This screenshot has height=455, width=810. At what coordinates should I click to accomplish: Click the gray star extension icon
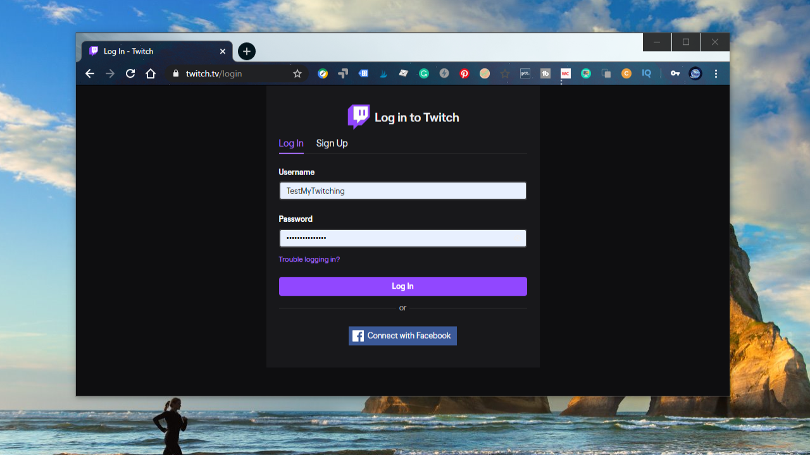[505, 73]
